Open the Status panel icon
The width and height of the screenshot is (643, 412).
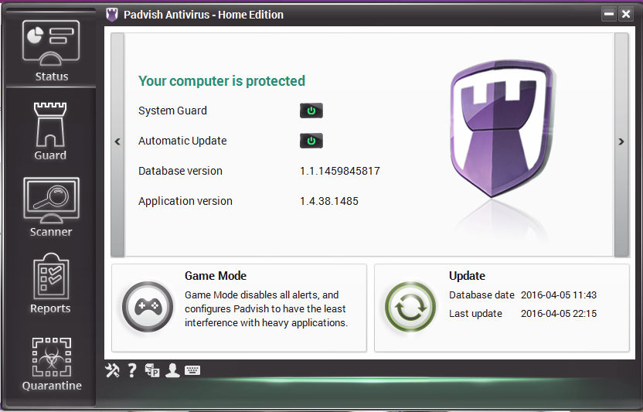51,44
